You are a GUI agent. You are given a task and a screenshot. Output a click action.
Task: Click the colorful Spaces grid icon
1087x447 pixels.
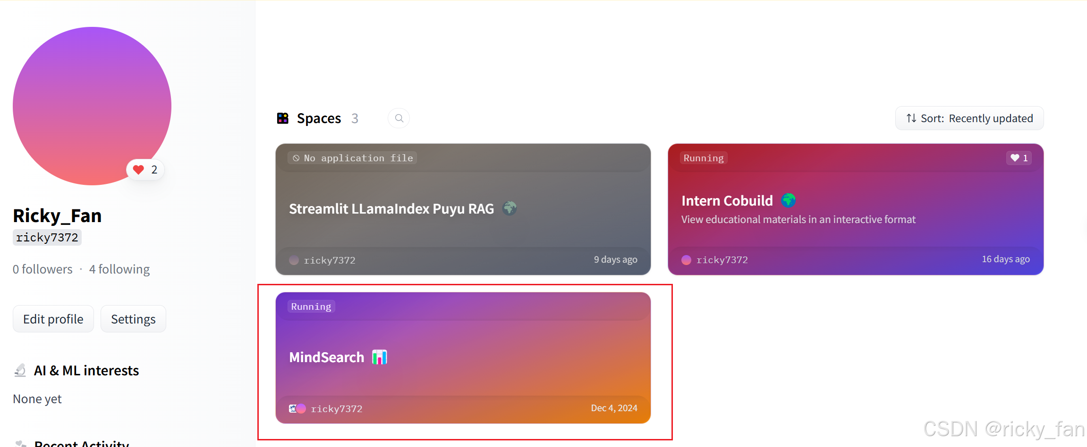point(283,118)
